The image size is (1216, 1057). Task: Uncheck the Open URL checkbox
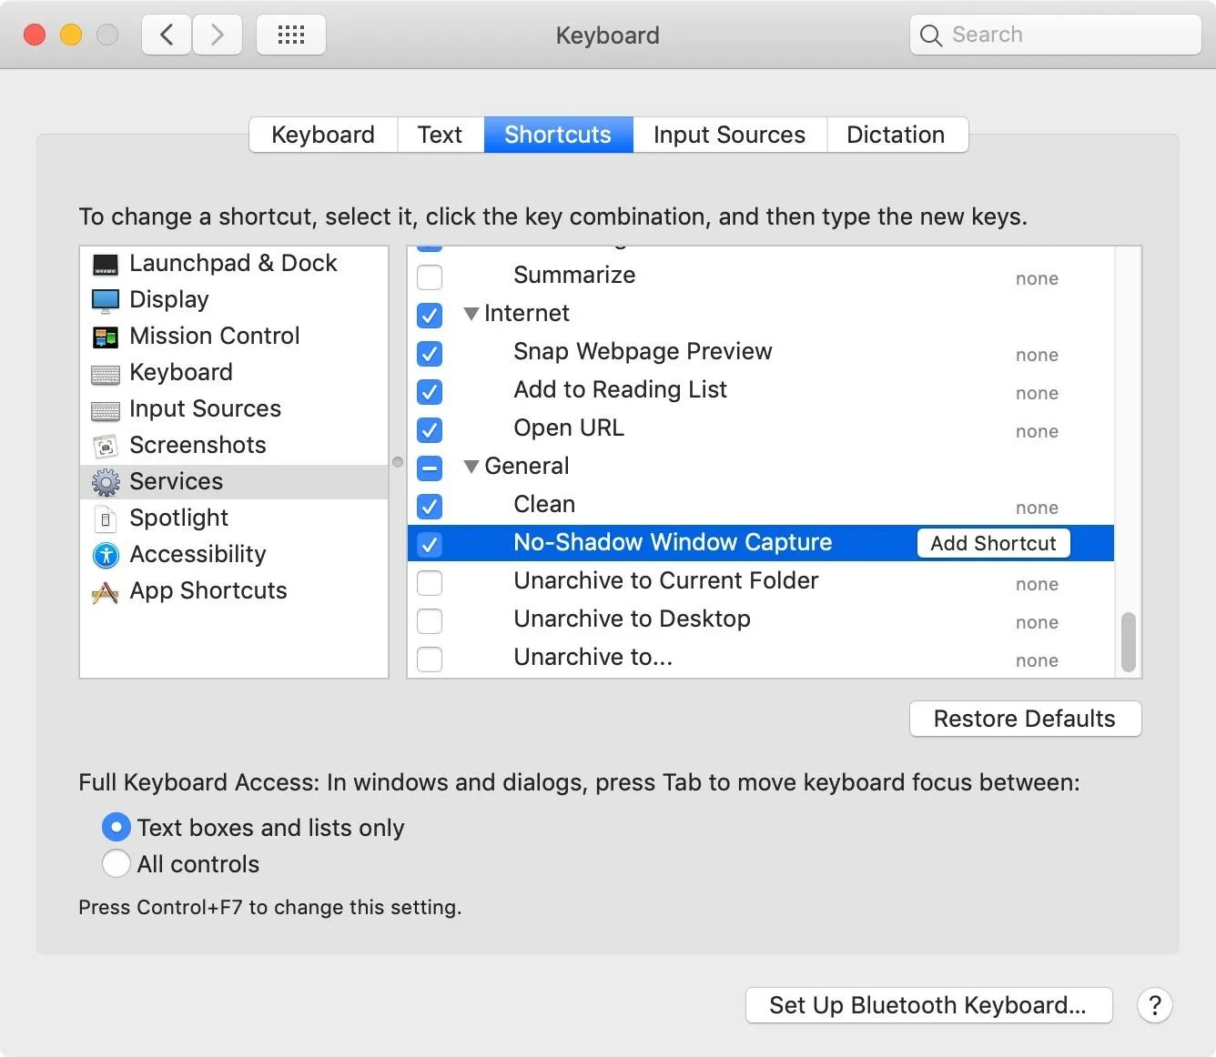[430, 429]
